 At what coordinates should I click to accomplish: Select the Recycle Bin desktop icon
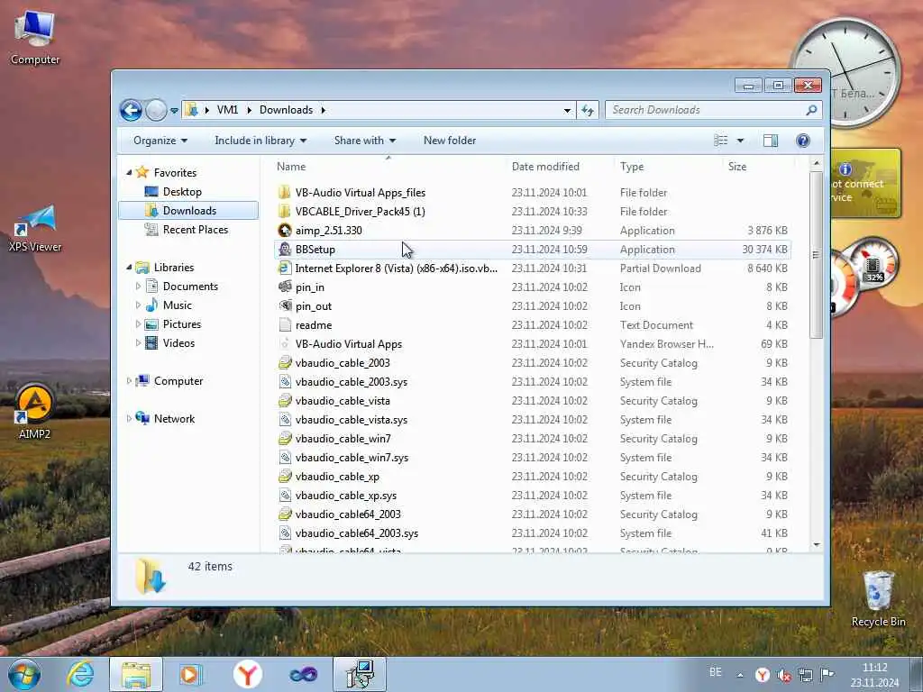(878, 599)
